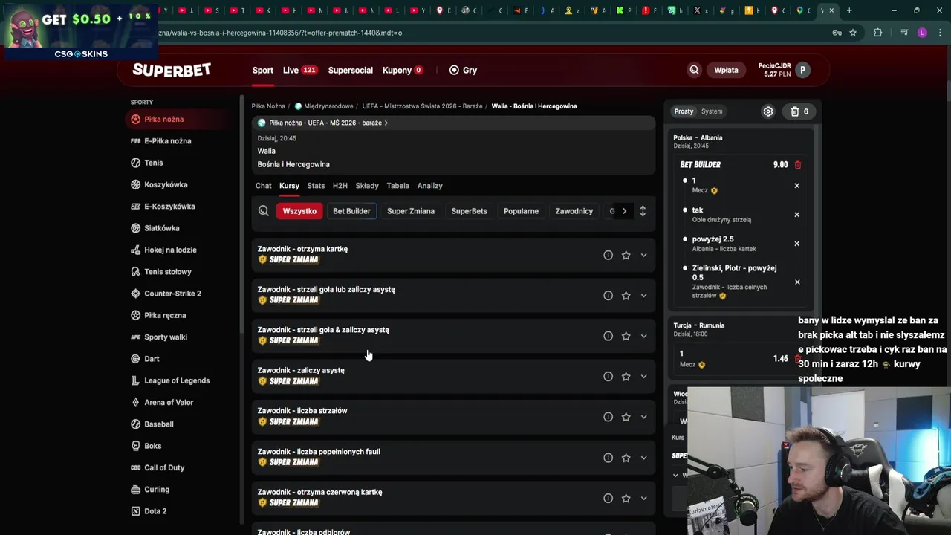
Task: Open browser extensions puzzle icon
Action: (877, 33)
